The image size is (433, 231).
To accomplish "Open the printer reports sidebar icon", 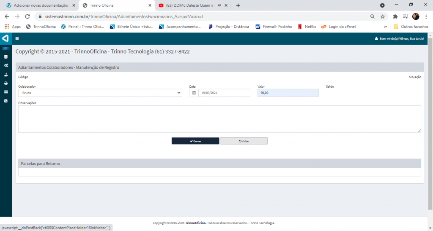I will point(6,83).
